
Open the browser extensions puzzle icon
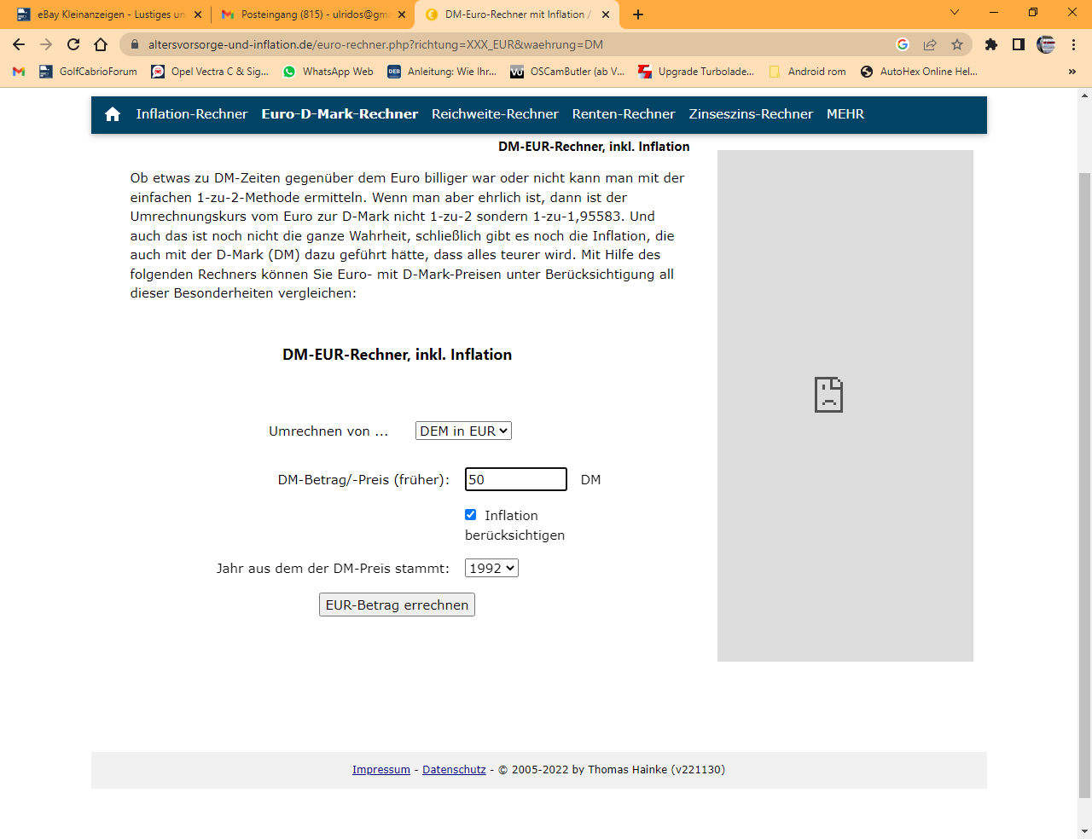990,44
